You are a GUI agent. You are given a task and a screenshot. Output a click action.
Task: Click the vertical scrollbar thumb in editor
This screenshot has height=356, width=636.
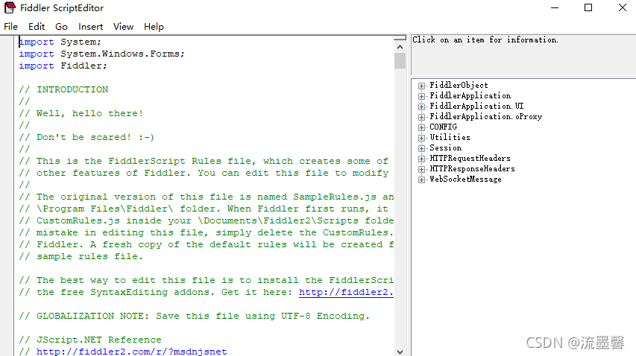click(400, 61)
